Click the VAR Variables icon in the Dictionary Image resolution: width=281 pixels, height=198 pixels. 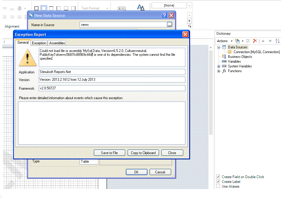coord(224,61)
